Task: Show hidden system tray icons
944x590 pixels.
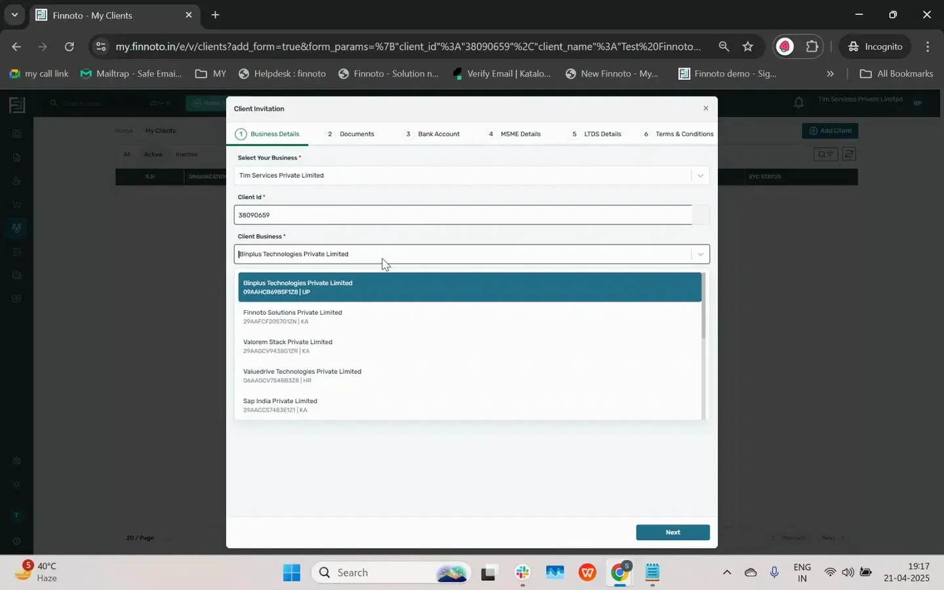Action: 727,572
